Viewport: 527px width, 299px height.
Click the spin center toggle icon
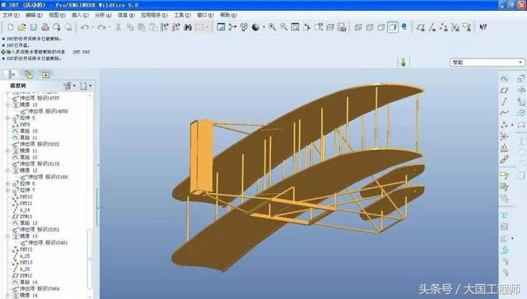(x=232, y=27)
